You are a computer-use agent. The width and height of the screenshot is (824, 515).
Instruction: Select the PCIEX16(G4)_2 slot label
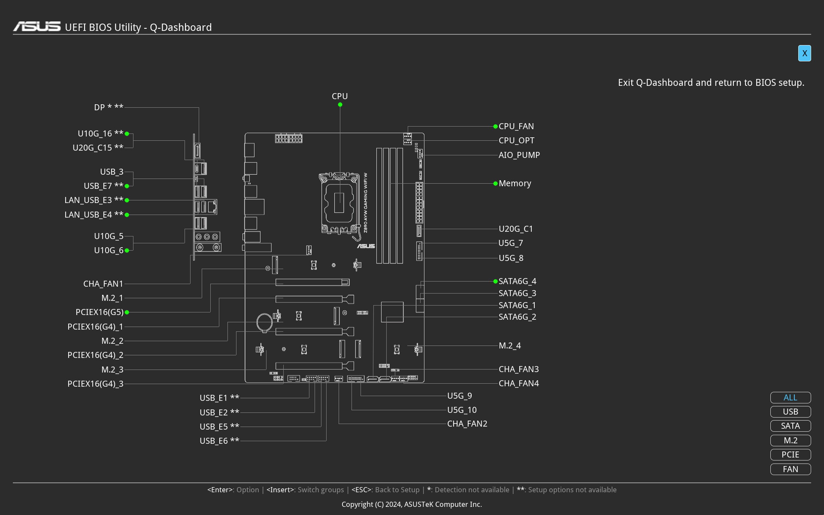pos(95,355)
